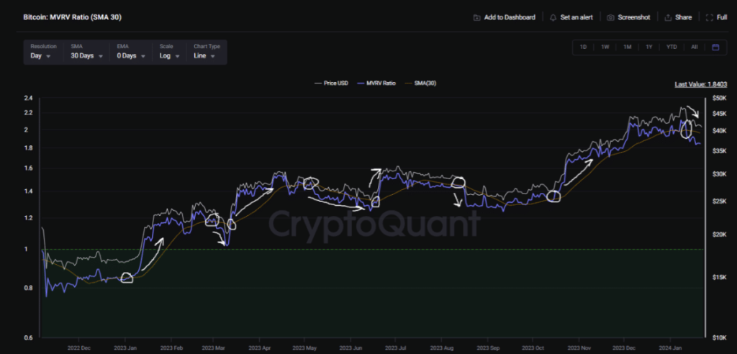Viewport: 737px width, 354px height.
Task: Click the Full screen expand icon
Action: pos(710,17)
